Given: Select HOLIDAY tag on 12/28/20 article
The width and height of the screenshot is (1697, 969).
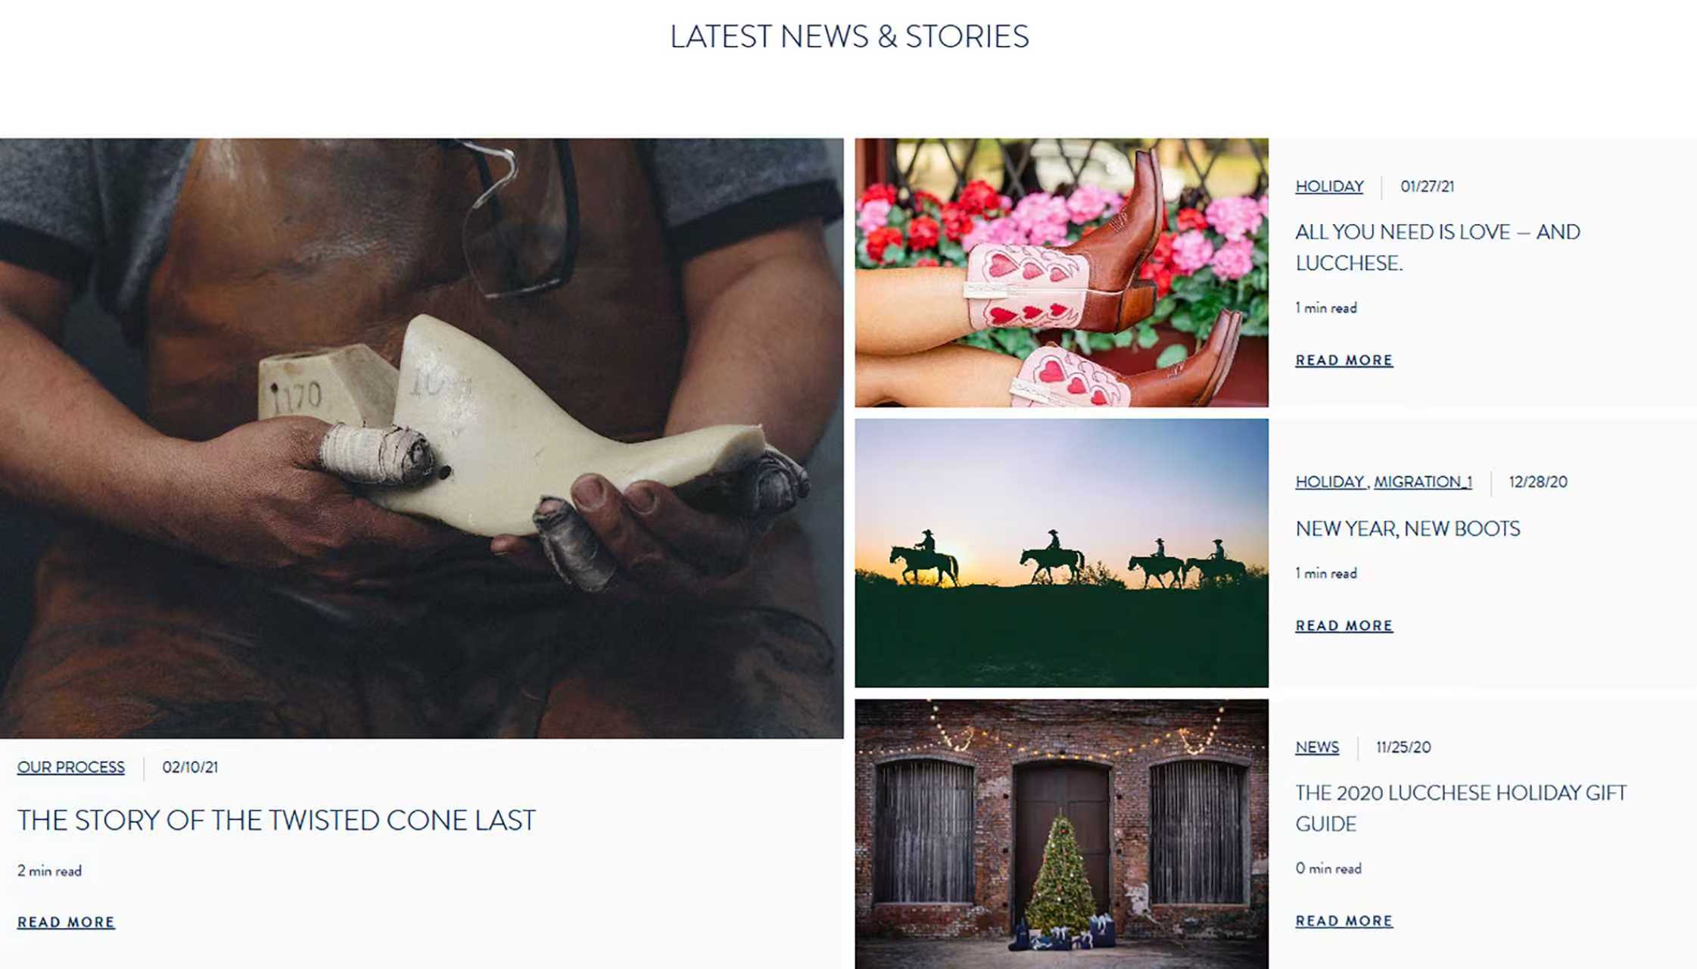Looking at the screenshot, I should (x=1330, y=481).
